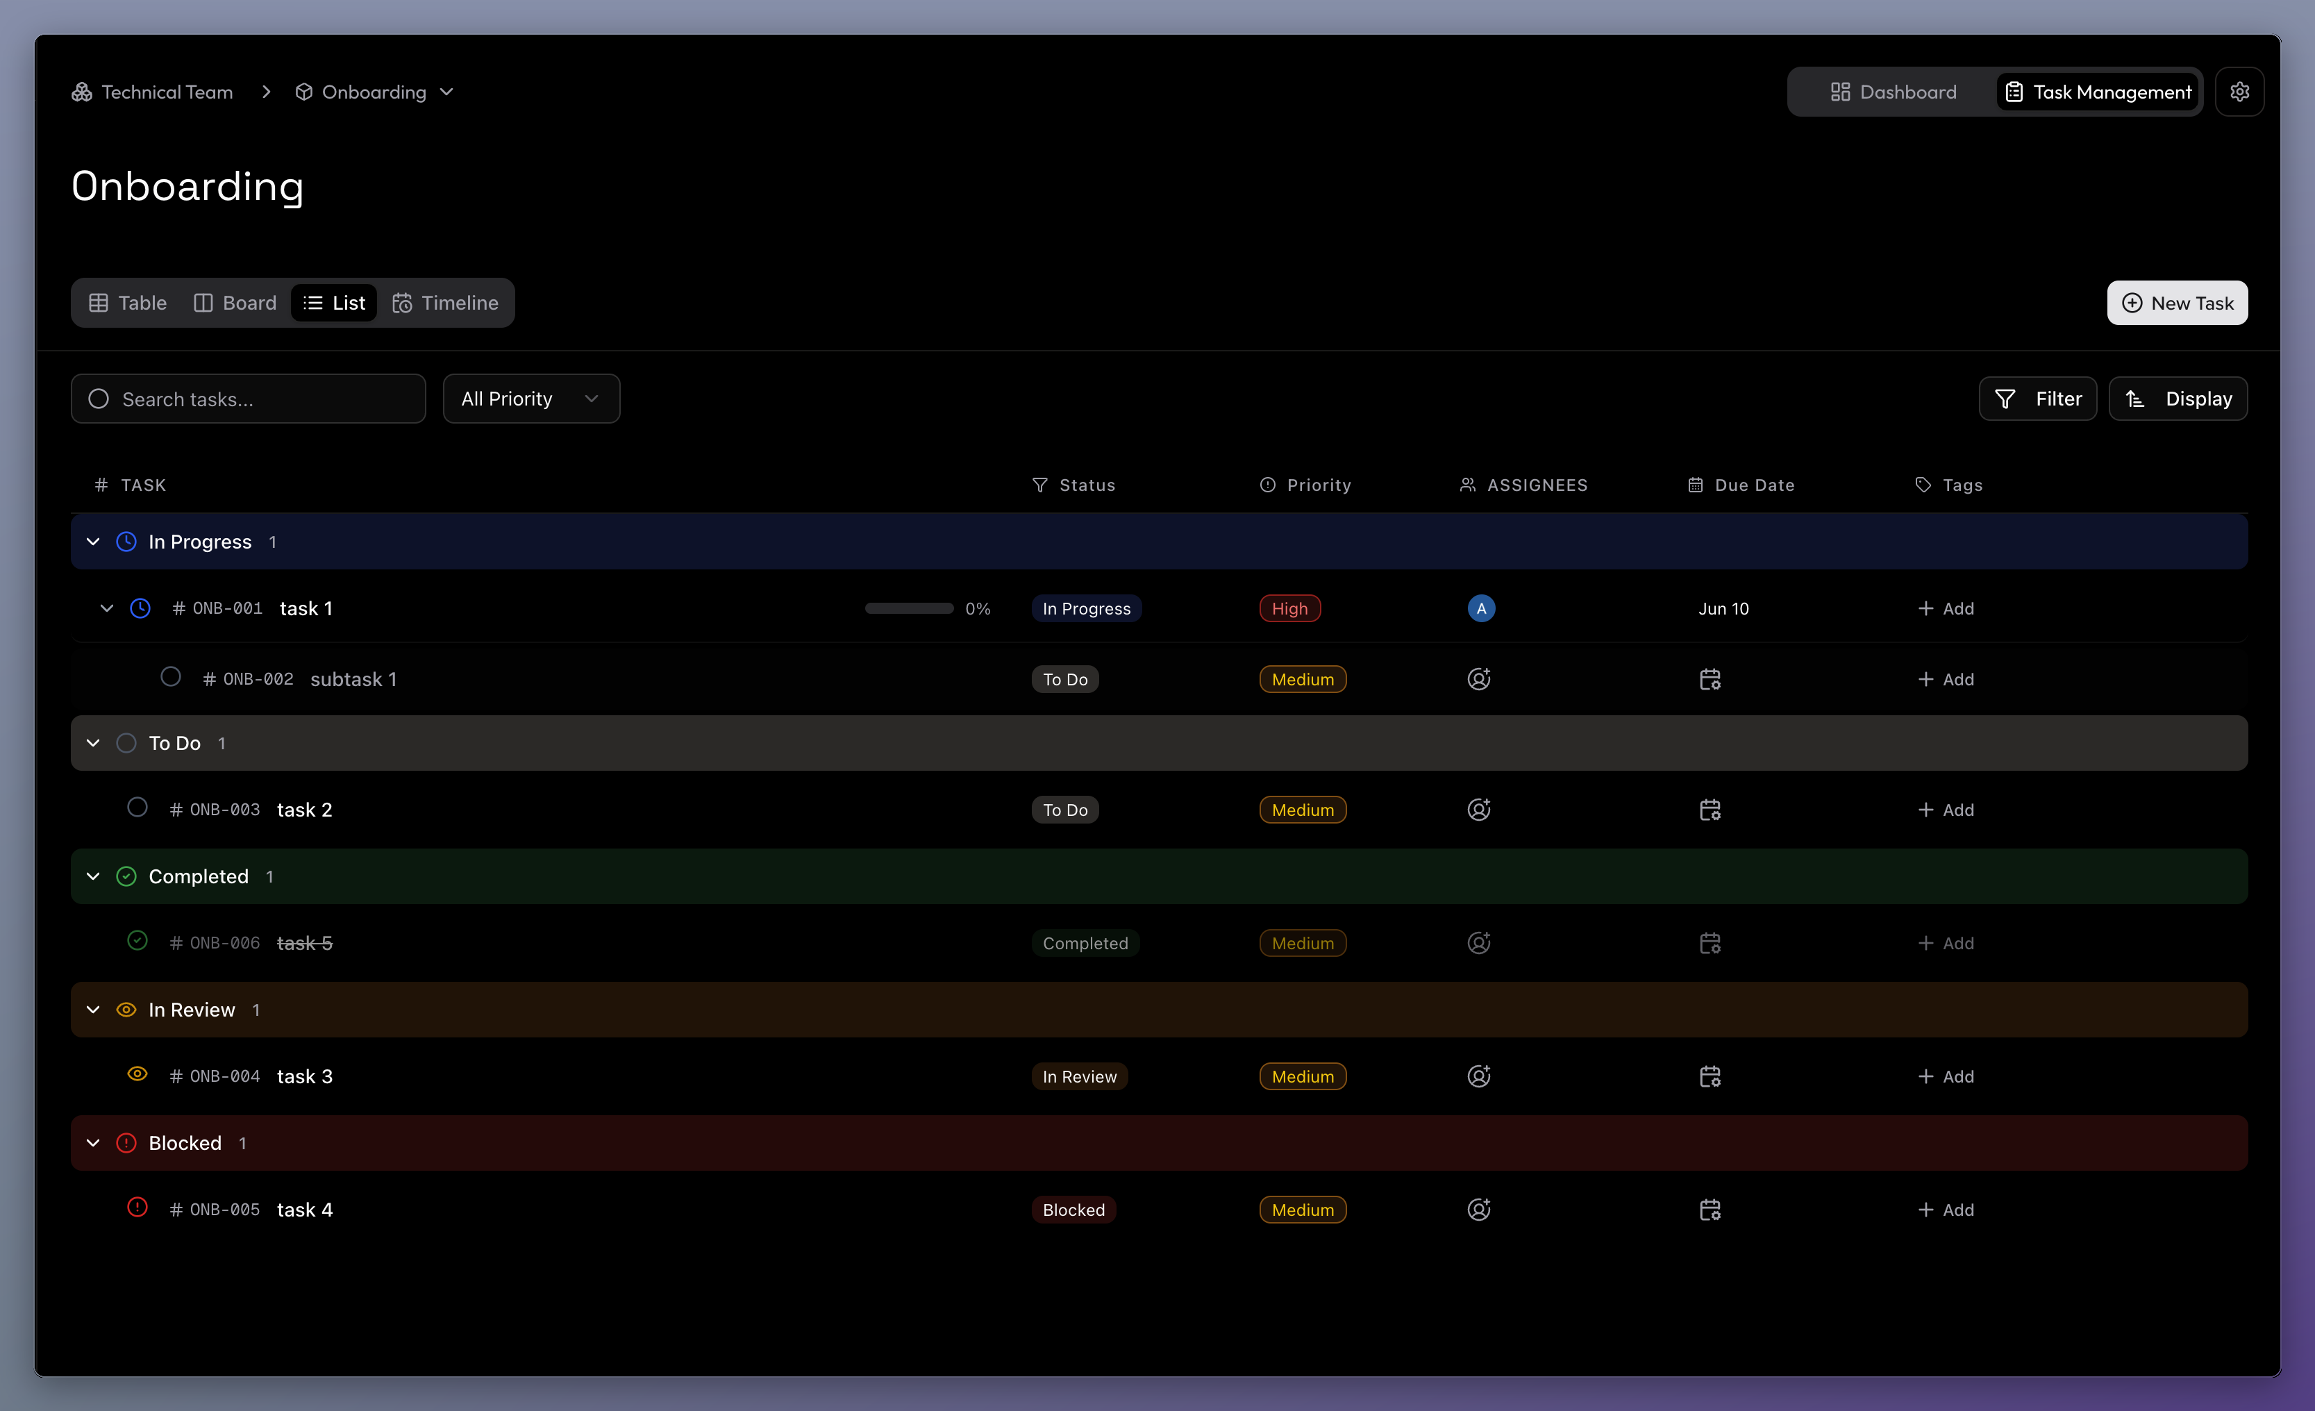Click the In Review group eye icon
This screenshot has width=2315, height=1411.
(126, 1010)
